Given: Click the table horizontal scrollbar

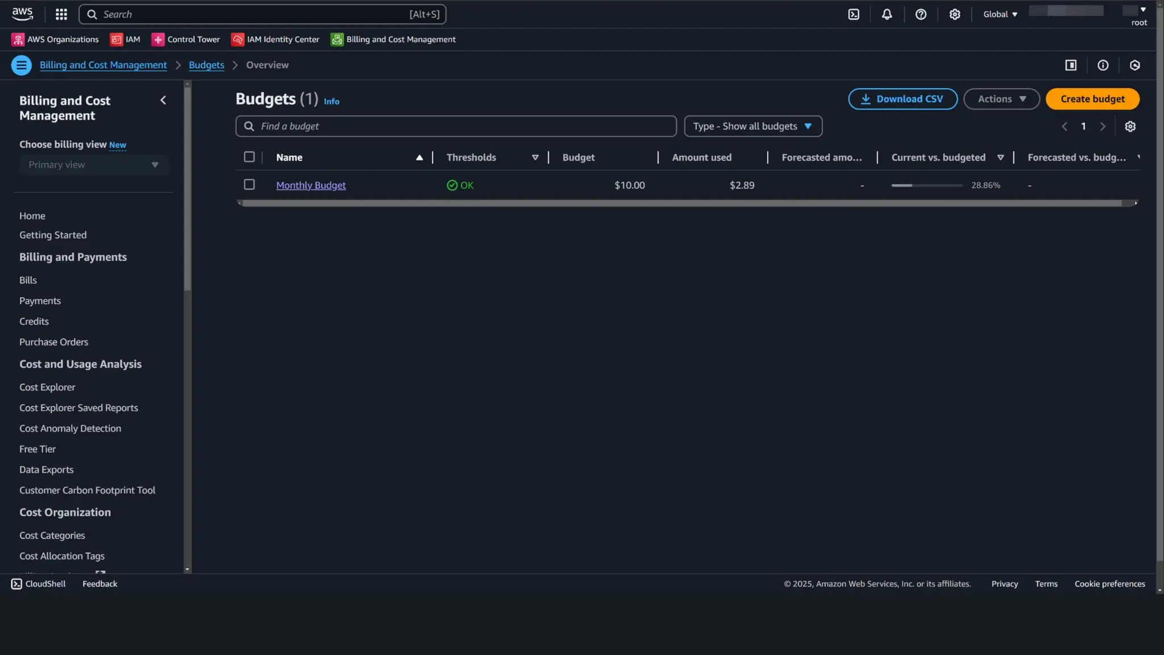Looking at the screenshot, I should 682,203.
